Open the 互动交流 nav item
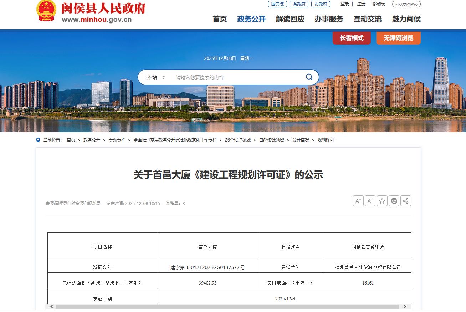 pyautogui.click(x=367, y=19)
